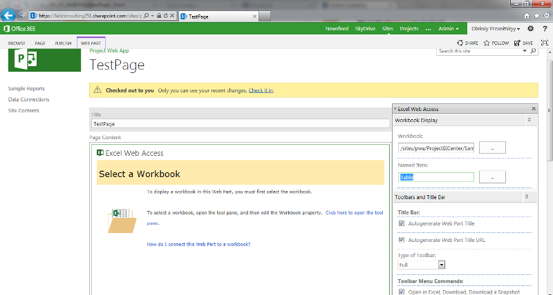Open SharePoint settings gear icon

click(530, 29)
